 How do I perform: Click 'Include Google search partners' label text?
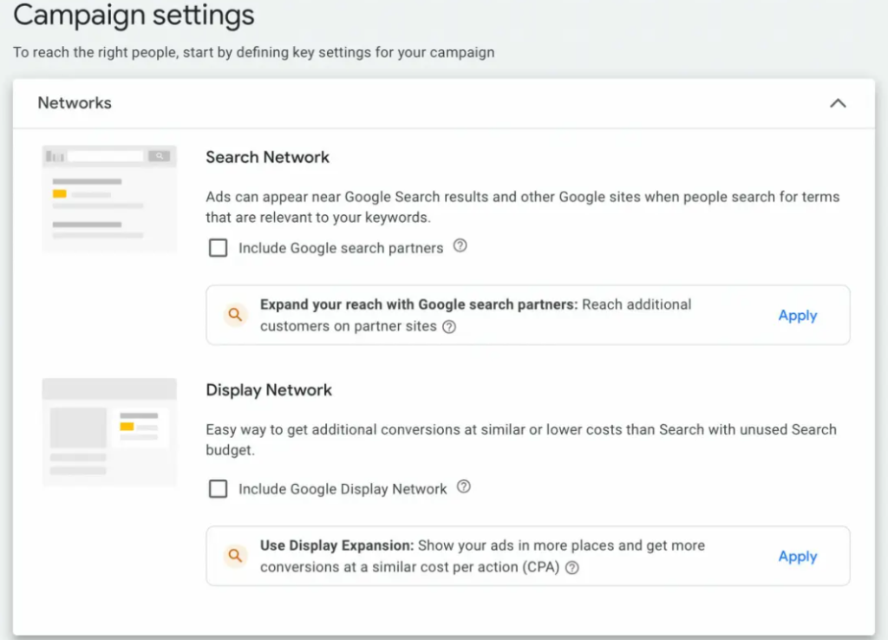(341, 248)
